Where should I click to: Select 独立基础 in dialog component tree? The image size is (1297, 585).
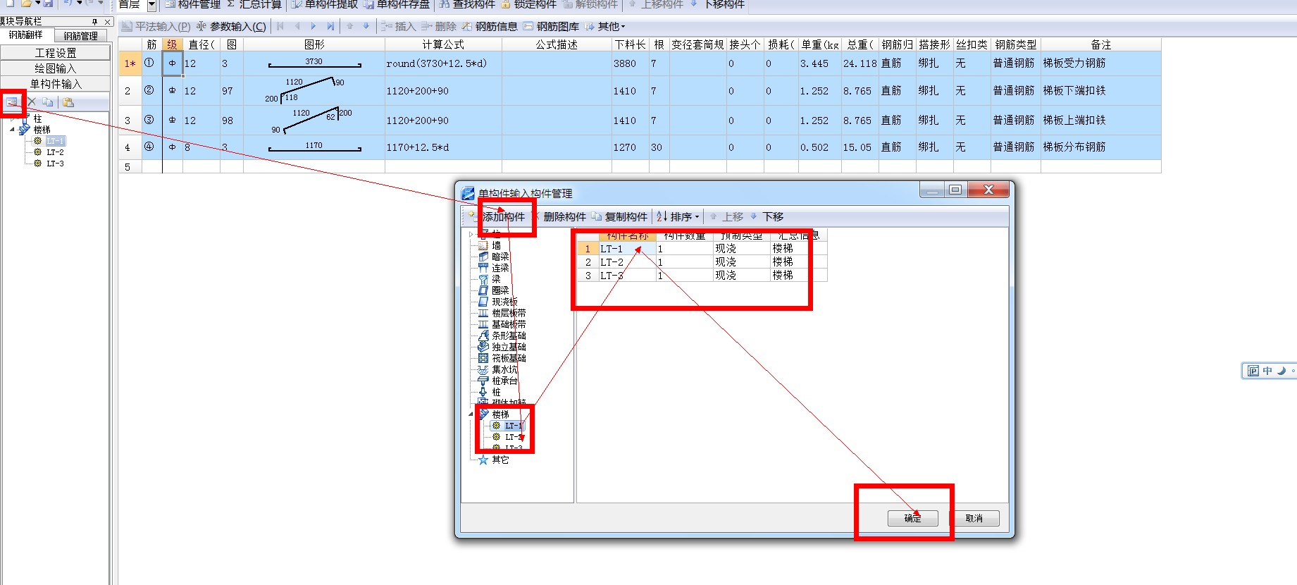coord(509,347)
